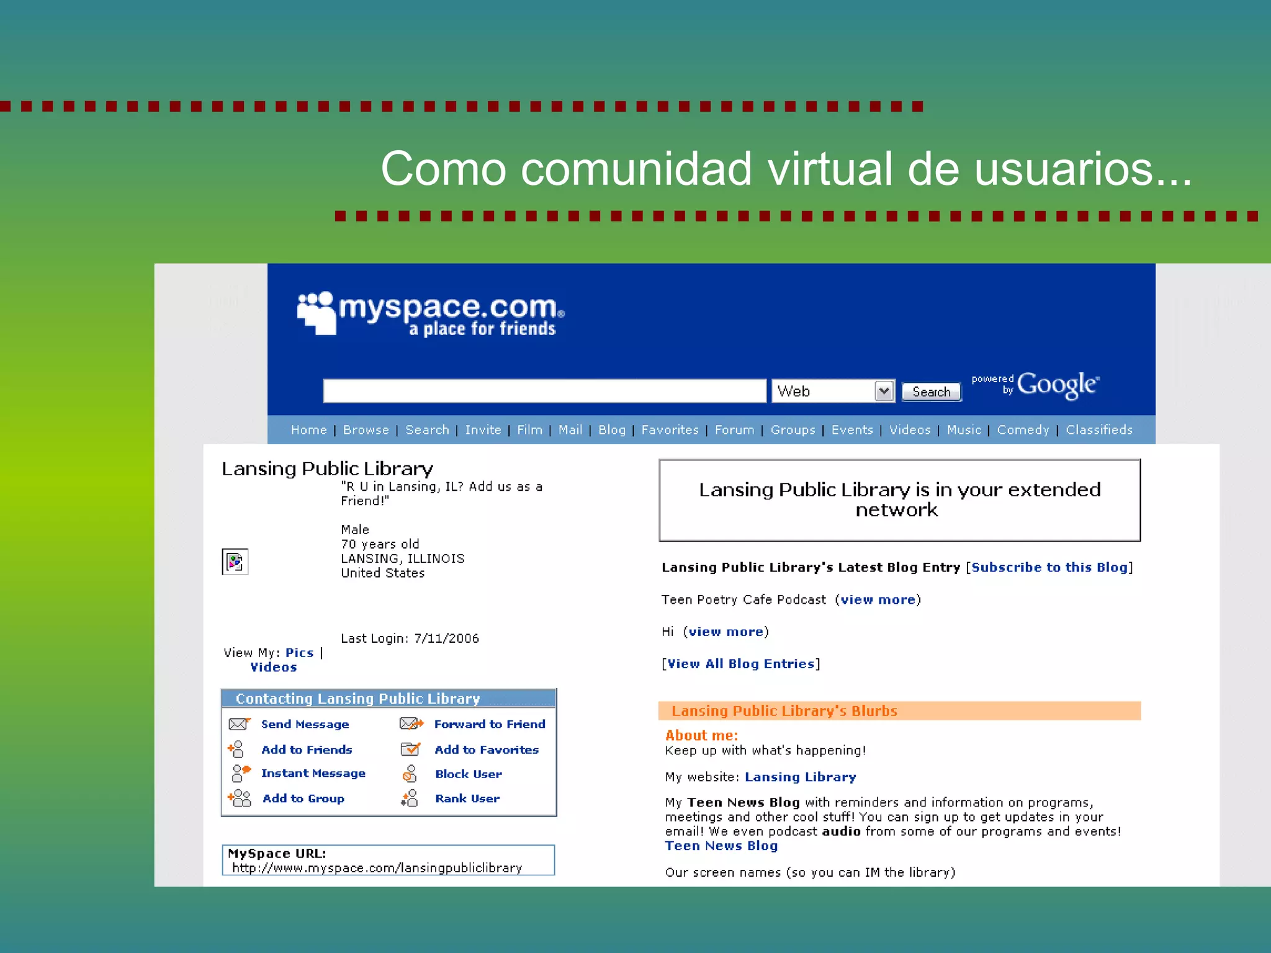The height and width of the screenshot is (953, 1271).
Task: Click the extended network notice box
Action: [900, 500]
